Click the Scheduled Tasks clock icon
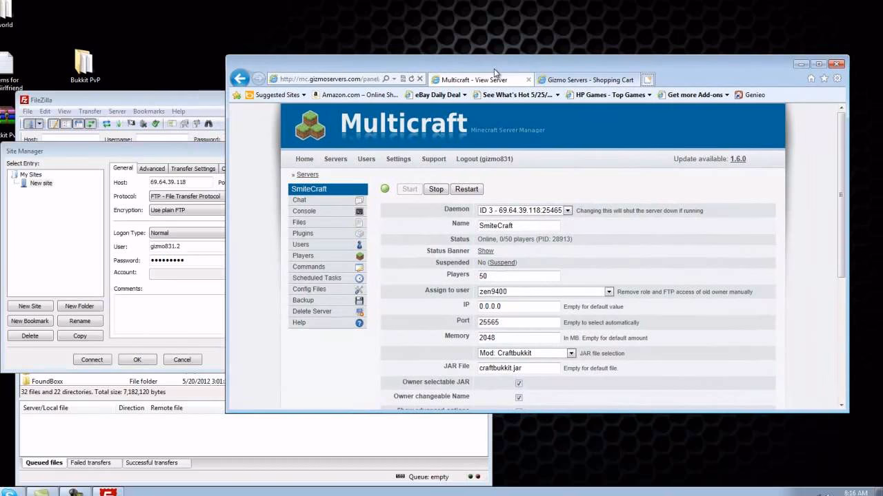 [x=359, y=278]
